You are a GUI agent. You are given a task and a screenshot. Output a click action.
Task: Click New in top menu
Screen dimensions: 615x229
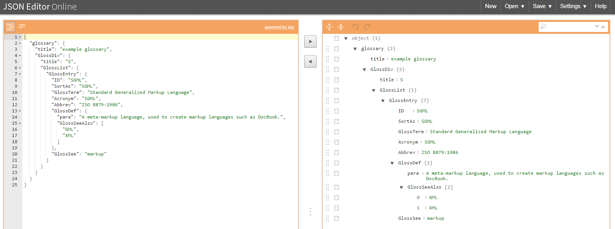pyautogui.click(x=491, y=6)
